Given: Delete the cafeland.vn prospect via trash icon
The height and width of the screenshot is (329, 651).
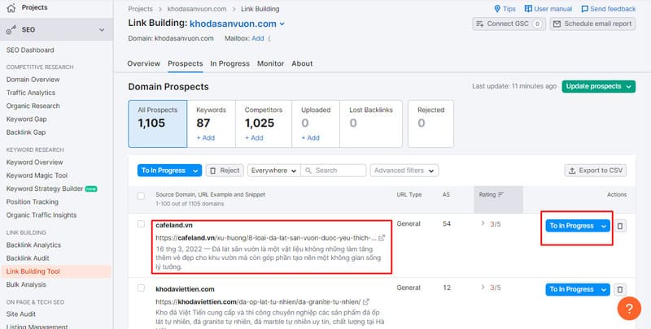Looking at the screenshot, I should pos(620,226).
